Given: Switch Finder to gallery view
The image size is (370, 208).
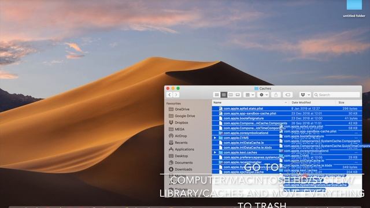Looking at the screenshot, I should (x=238, y=95).
